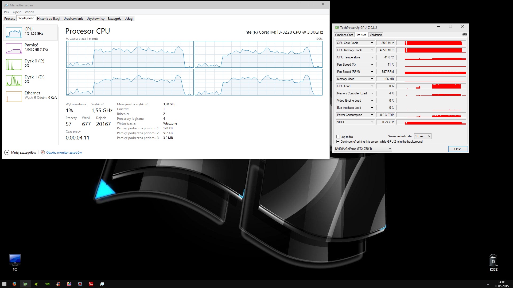This screenshot has width=513, height=288.
Task: Click the Windows Start button
Action: click(4, 284)
